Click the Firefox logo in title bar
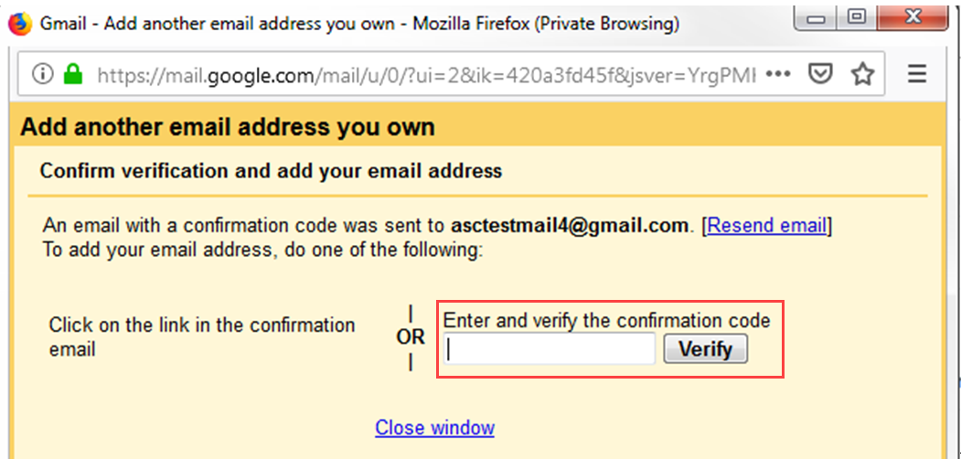The image size is (961, 459). pos(19,24)
